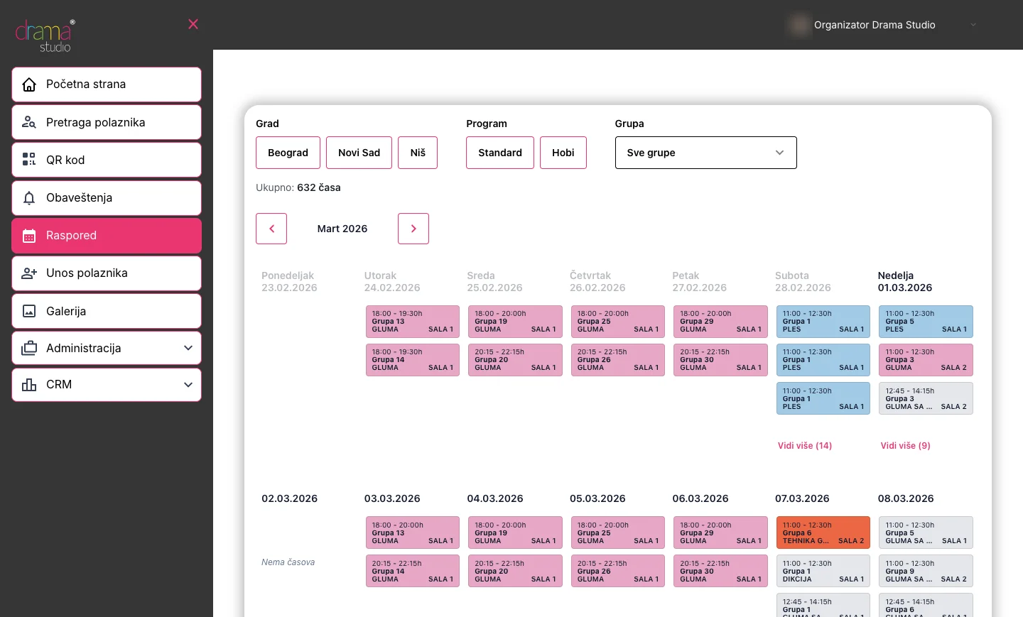Go to next month with right arrow
The width and height of the screenshot is (1023, 617).
(x=413, y=229)
